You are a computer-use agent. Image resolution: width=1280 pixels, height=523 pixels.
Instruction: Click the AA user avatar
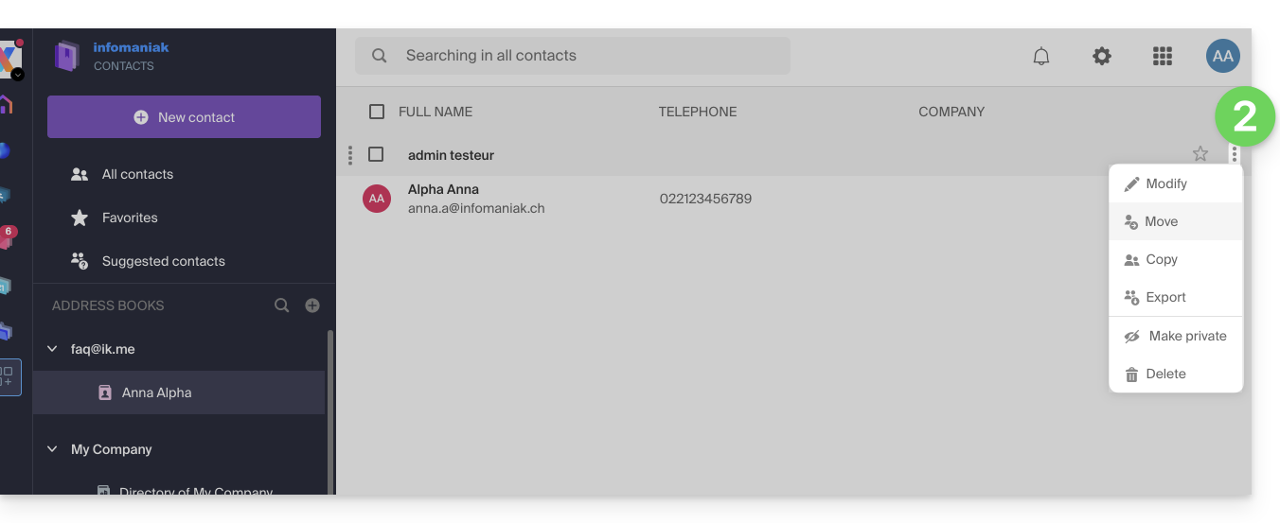point(1222,56)
